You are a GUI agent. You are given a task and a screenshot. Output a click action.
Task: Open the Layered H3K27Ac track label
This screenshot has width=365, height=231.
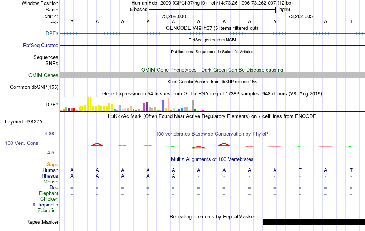(x=25, y=122)
